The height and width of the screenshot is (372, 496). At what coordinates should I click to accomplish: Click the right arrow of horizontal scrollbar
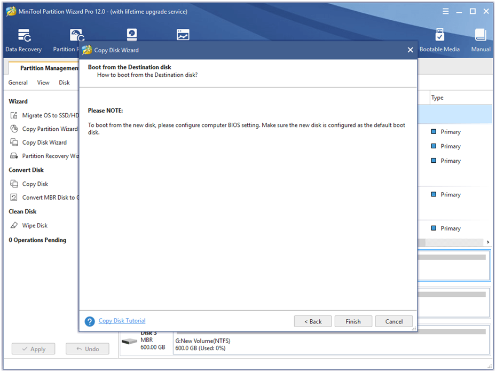point(488,242)
